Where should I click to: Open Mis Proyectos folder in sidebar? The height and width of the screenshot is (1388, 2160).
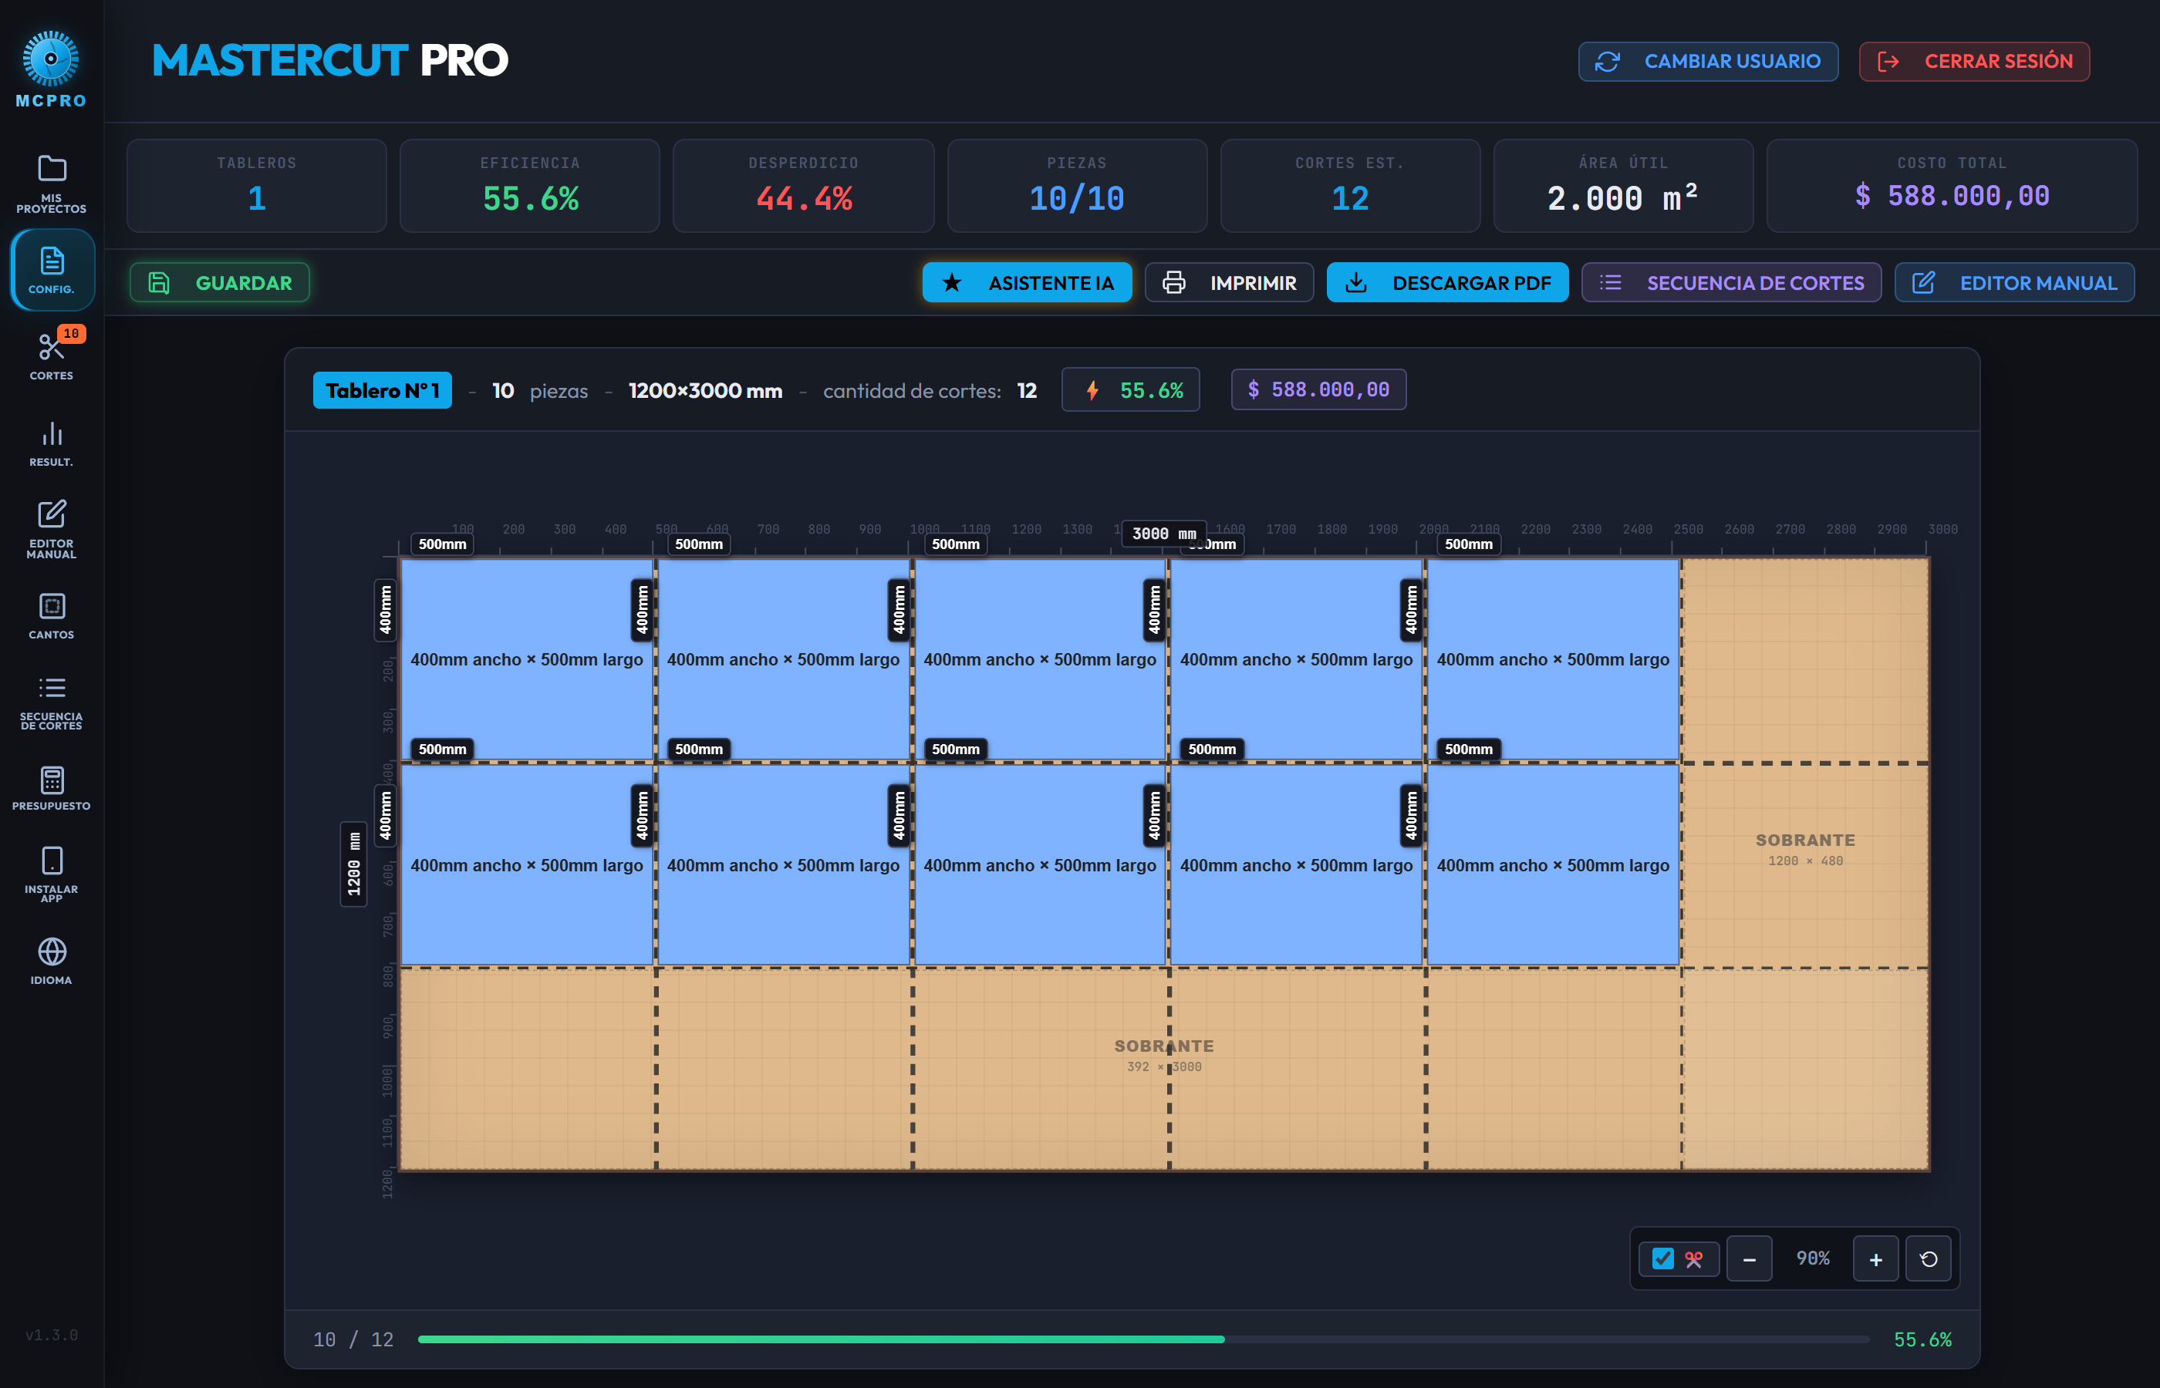pyautogui.click(x=52, y=183)
